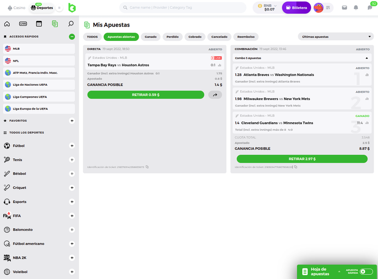Select the Cobrado filter tab
The width and height of the screenshot is (378, 279).
[195, 36]
